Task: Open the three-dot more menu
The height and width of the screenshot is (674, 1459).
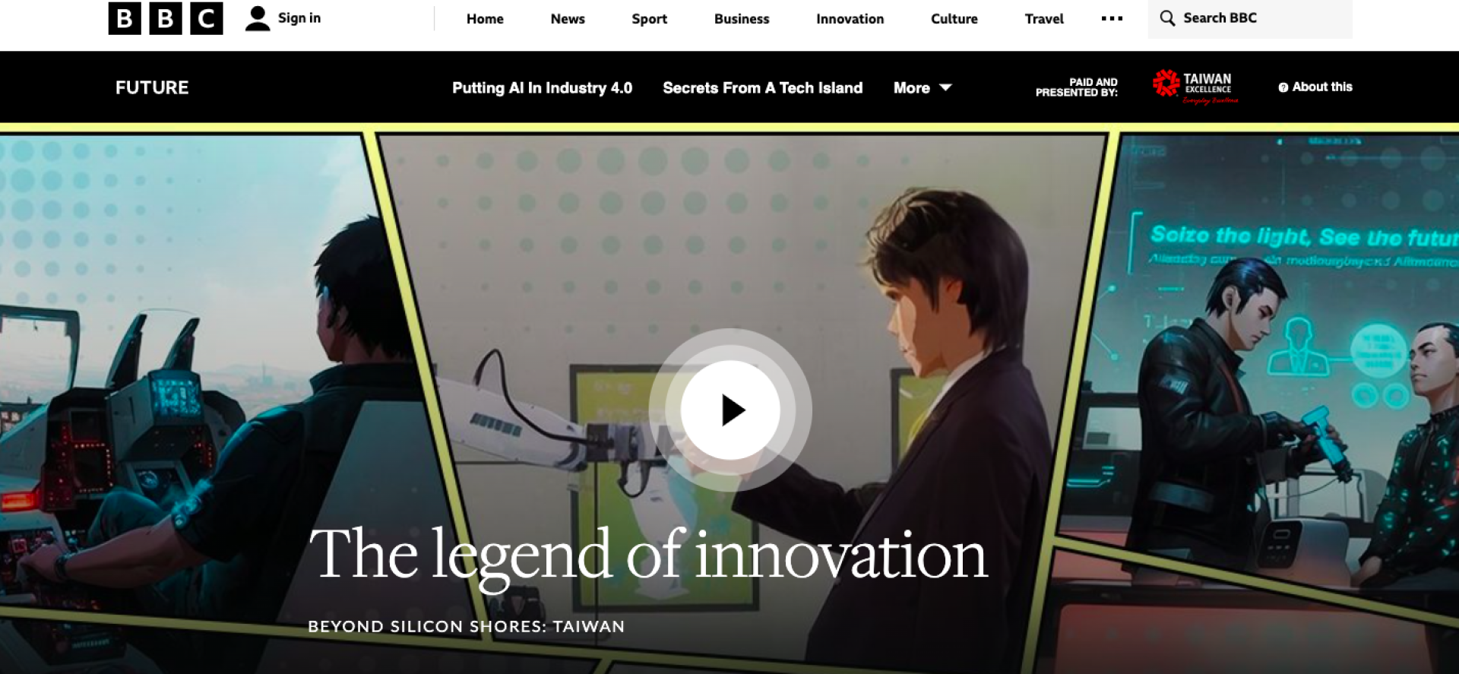Action: pos(1112,18)
